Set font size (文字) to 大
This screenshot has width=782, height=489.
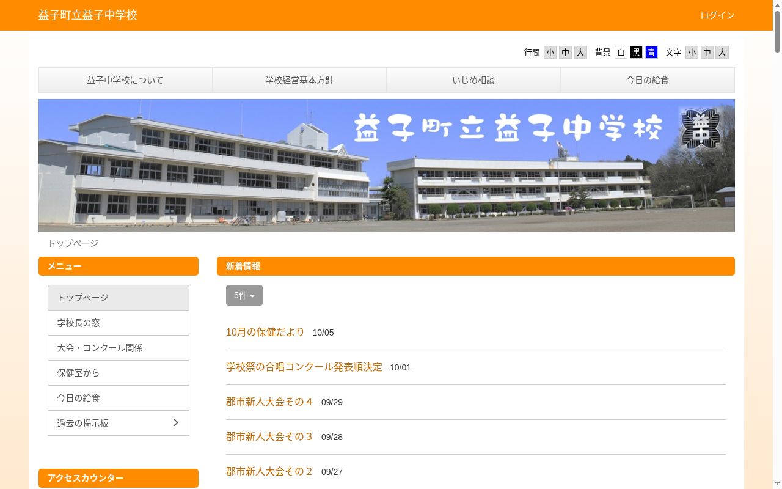[722, 53]
